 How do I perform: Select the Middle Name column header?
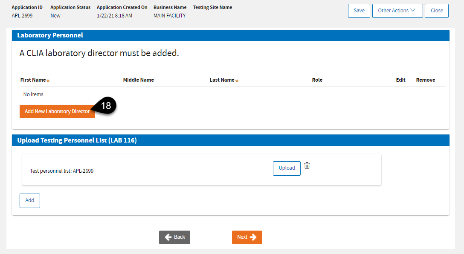click(138, 80)
